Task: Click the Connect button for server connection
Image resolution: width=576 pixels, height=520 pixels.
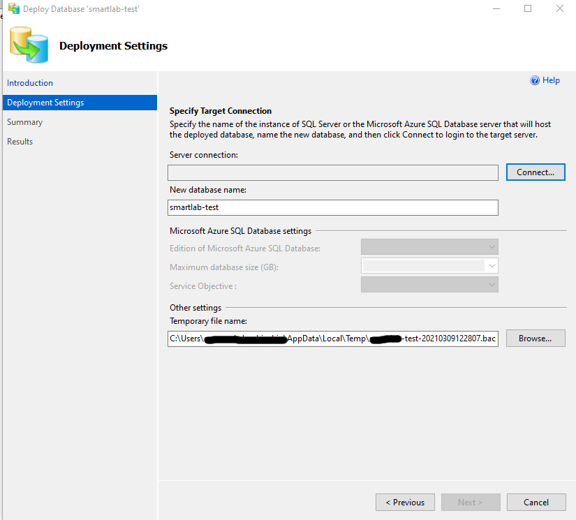Action: tap(536, 172)
